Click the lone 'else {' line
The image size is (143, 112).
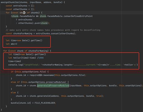coord(14,93)
